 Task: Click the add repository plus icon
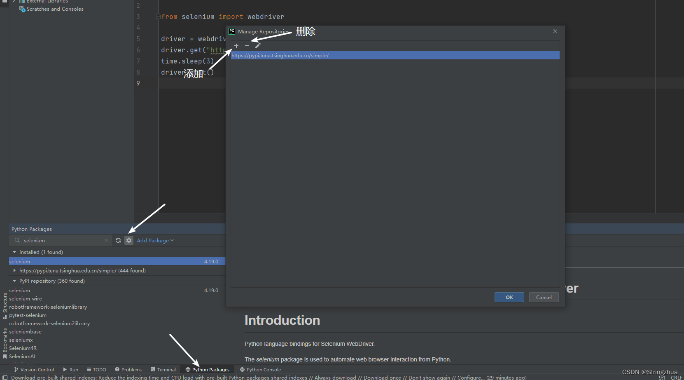236,46
